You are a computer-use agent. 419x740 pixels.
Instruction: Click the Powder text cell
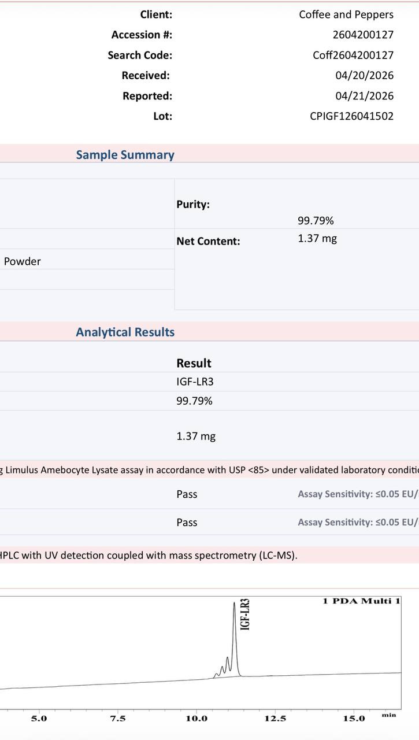(x=23, y=261)
